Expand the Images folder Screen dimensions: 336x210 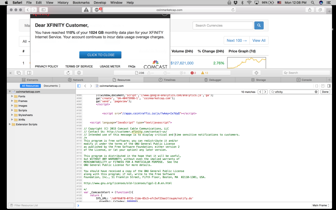click(x=12, y=106)
